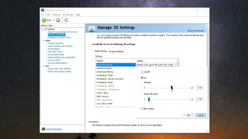
Task: Select the Off radio button
Action: pyautogui.click(x=142, y=72)
